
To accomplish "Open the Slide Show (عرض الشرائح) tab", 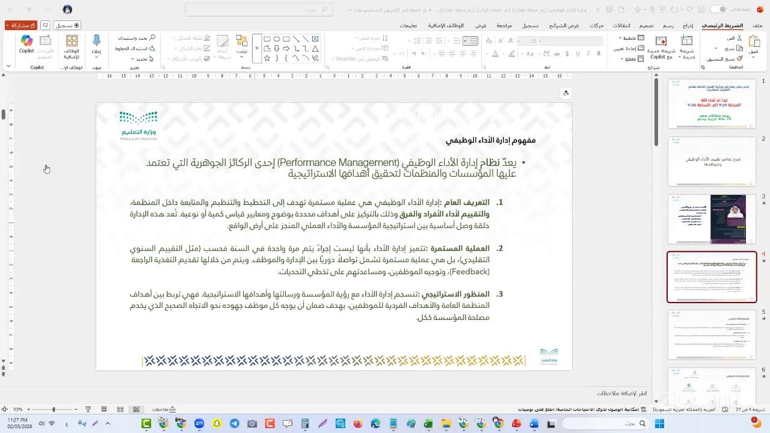I will point(564,25).
